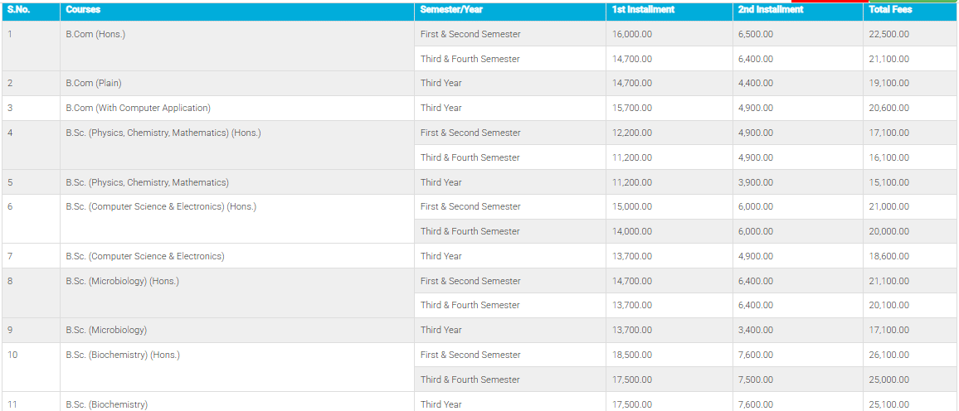Select the 6,500.00 second installment value
This screenshot has width=959, height=411.
[x=755, y=34]
